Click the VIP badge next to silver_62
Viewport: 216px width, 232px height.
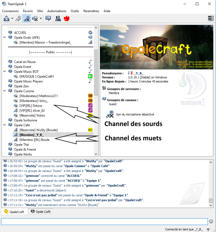90,111
